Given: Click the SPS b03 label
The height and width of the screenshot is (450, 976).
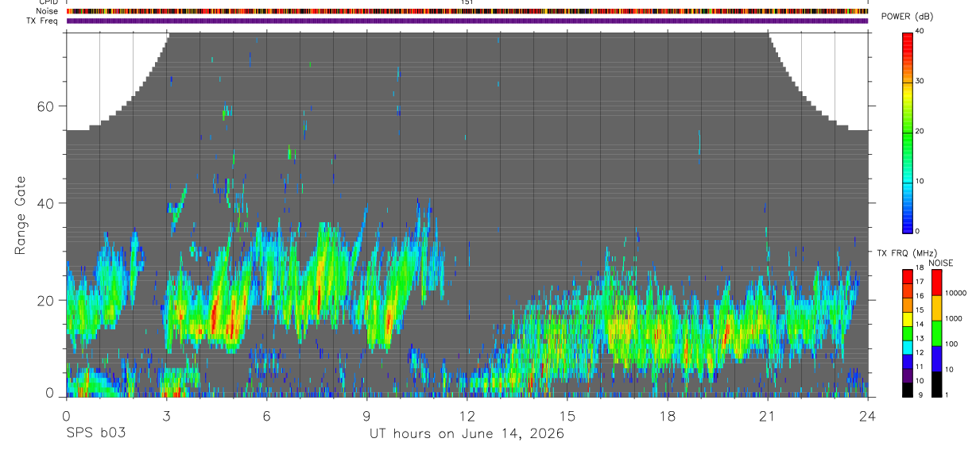Looking at the screenshot, I should coord(95,433).
